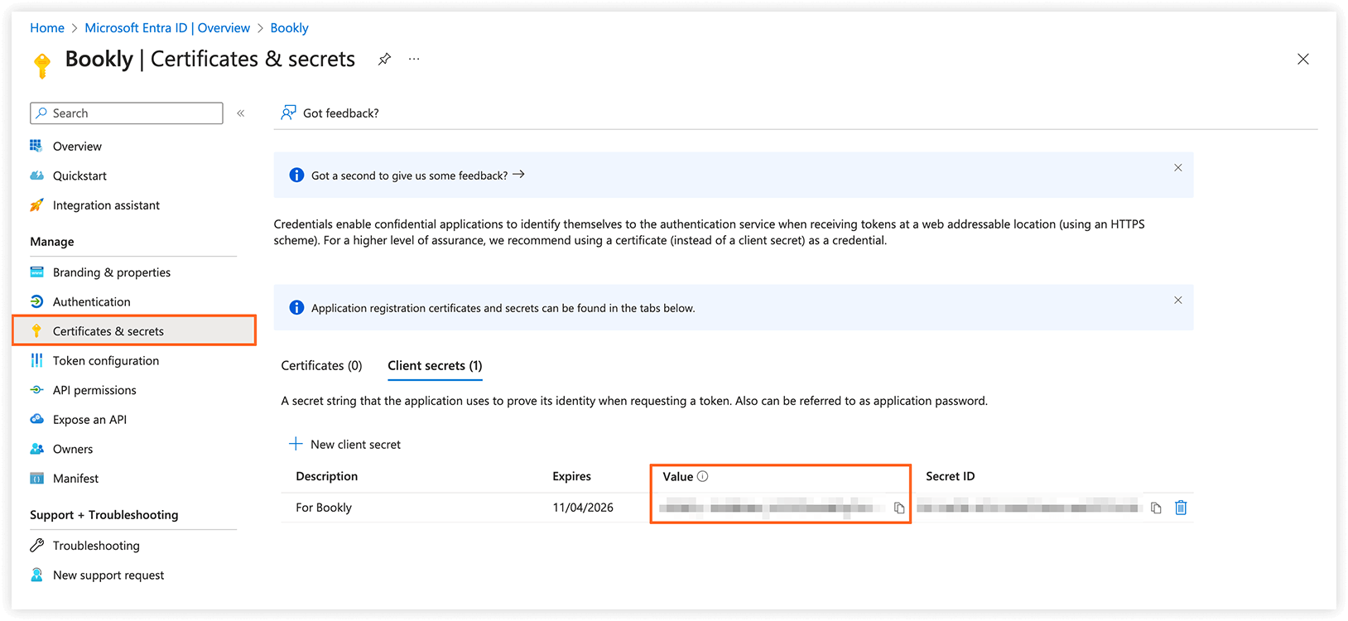Image resolution: width=1348 pixels, height=621 pixels.
Task: Copy the Secret ID to clipboard
Action: pyautogui.click(x=1156, y=508)
